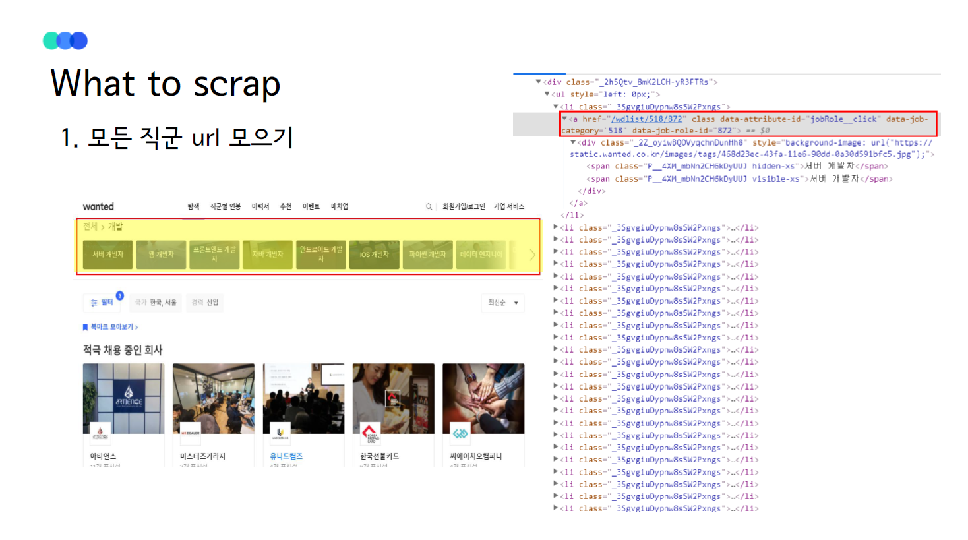Click the 아티언스 company name
This screenshot has width=968, height=540.
coord(103,456)
